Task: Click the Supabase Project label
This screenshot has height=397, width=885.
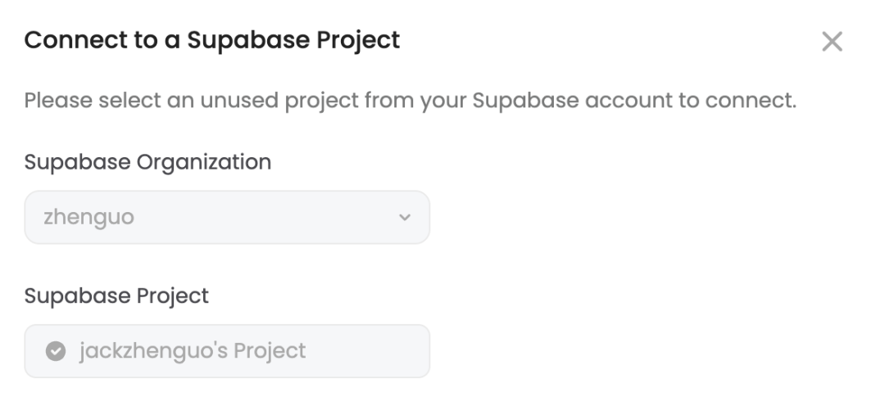Action: pyautogui.click(x=116, y=296)
